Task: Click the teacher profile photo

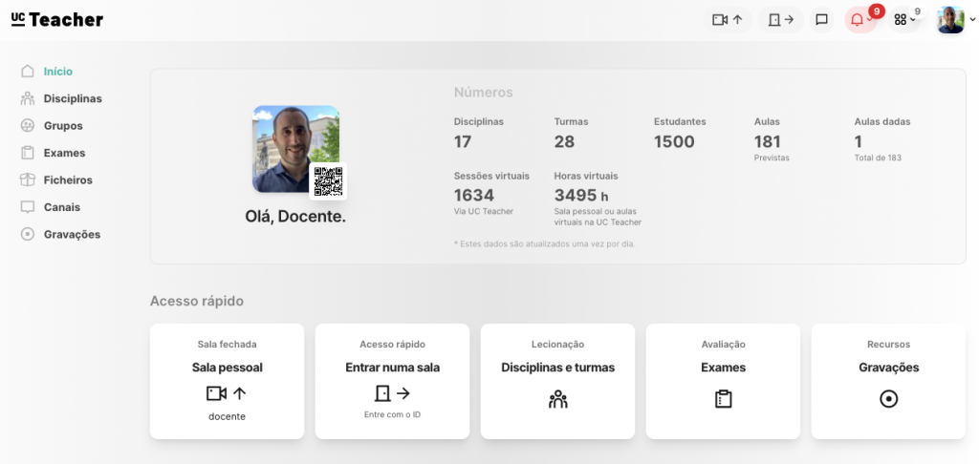Action: coord(296,148)
